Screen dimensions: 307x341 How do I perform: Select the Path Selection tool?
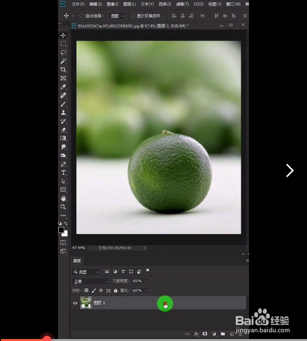point(63,181)
